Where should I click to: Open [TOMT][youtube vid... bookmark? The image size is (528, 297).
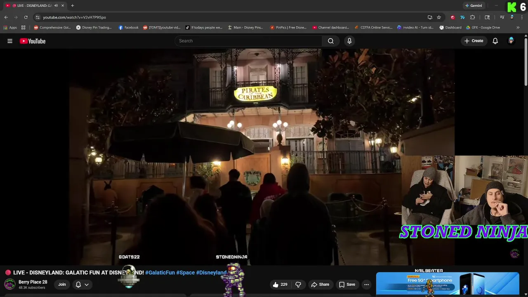[162, 28]
